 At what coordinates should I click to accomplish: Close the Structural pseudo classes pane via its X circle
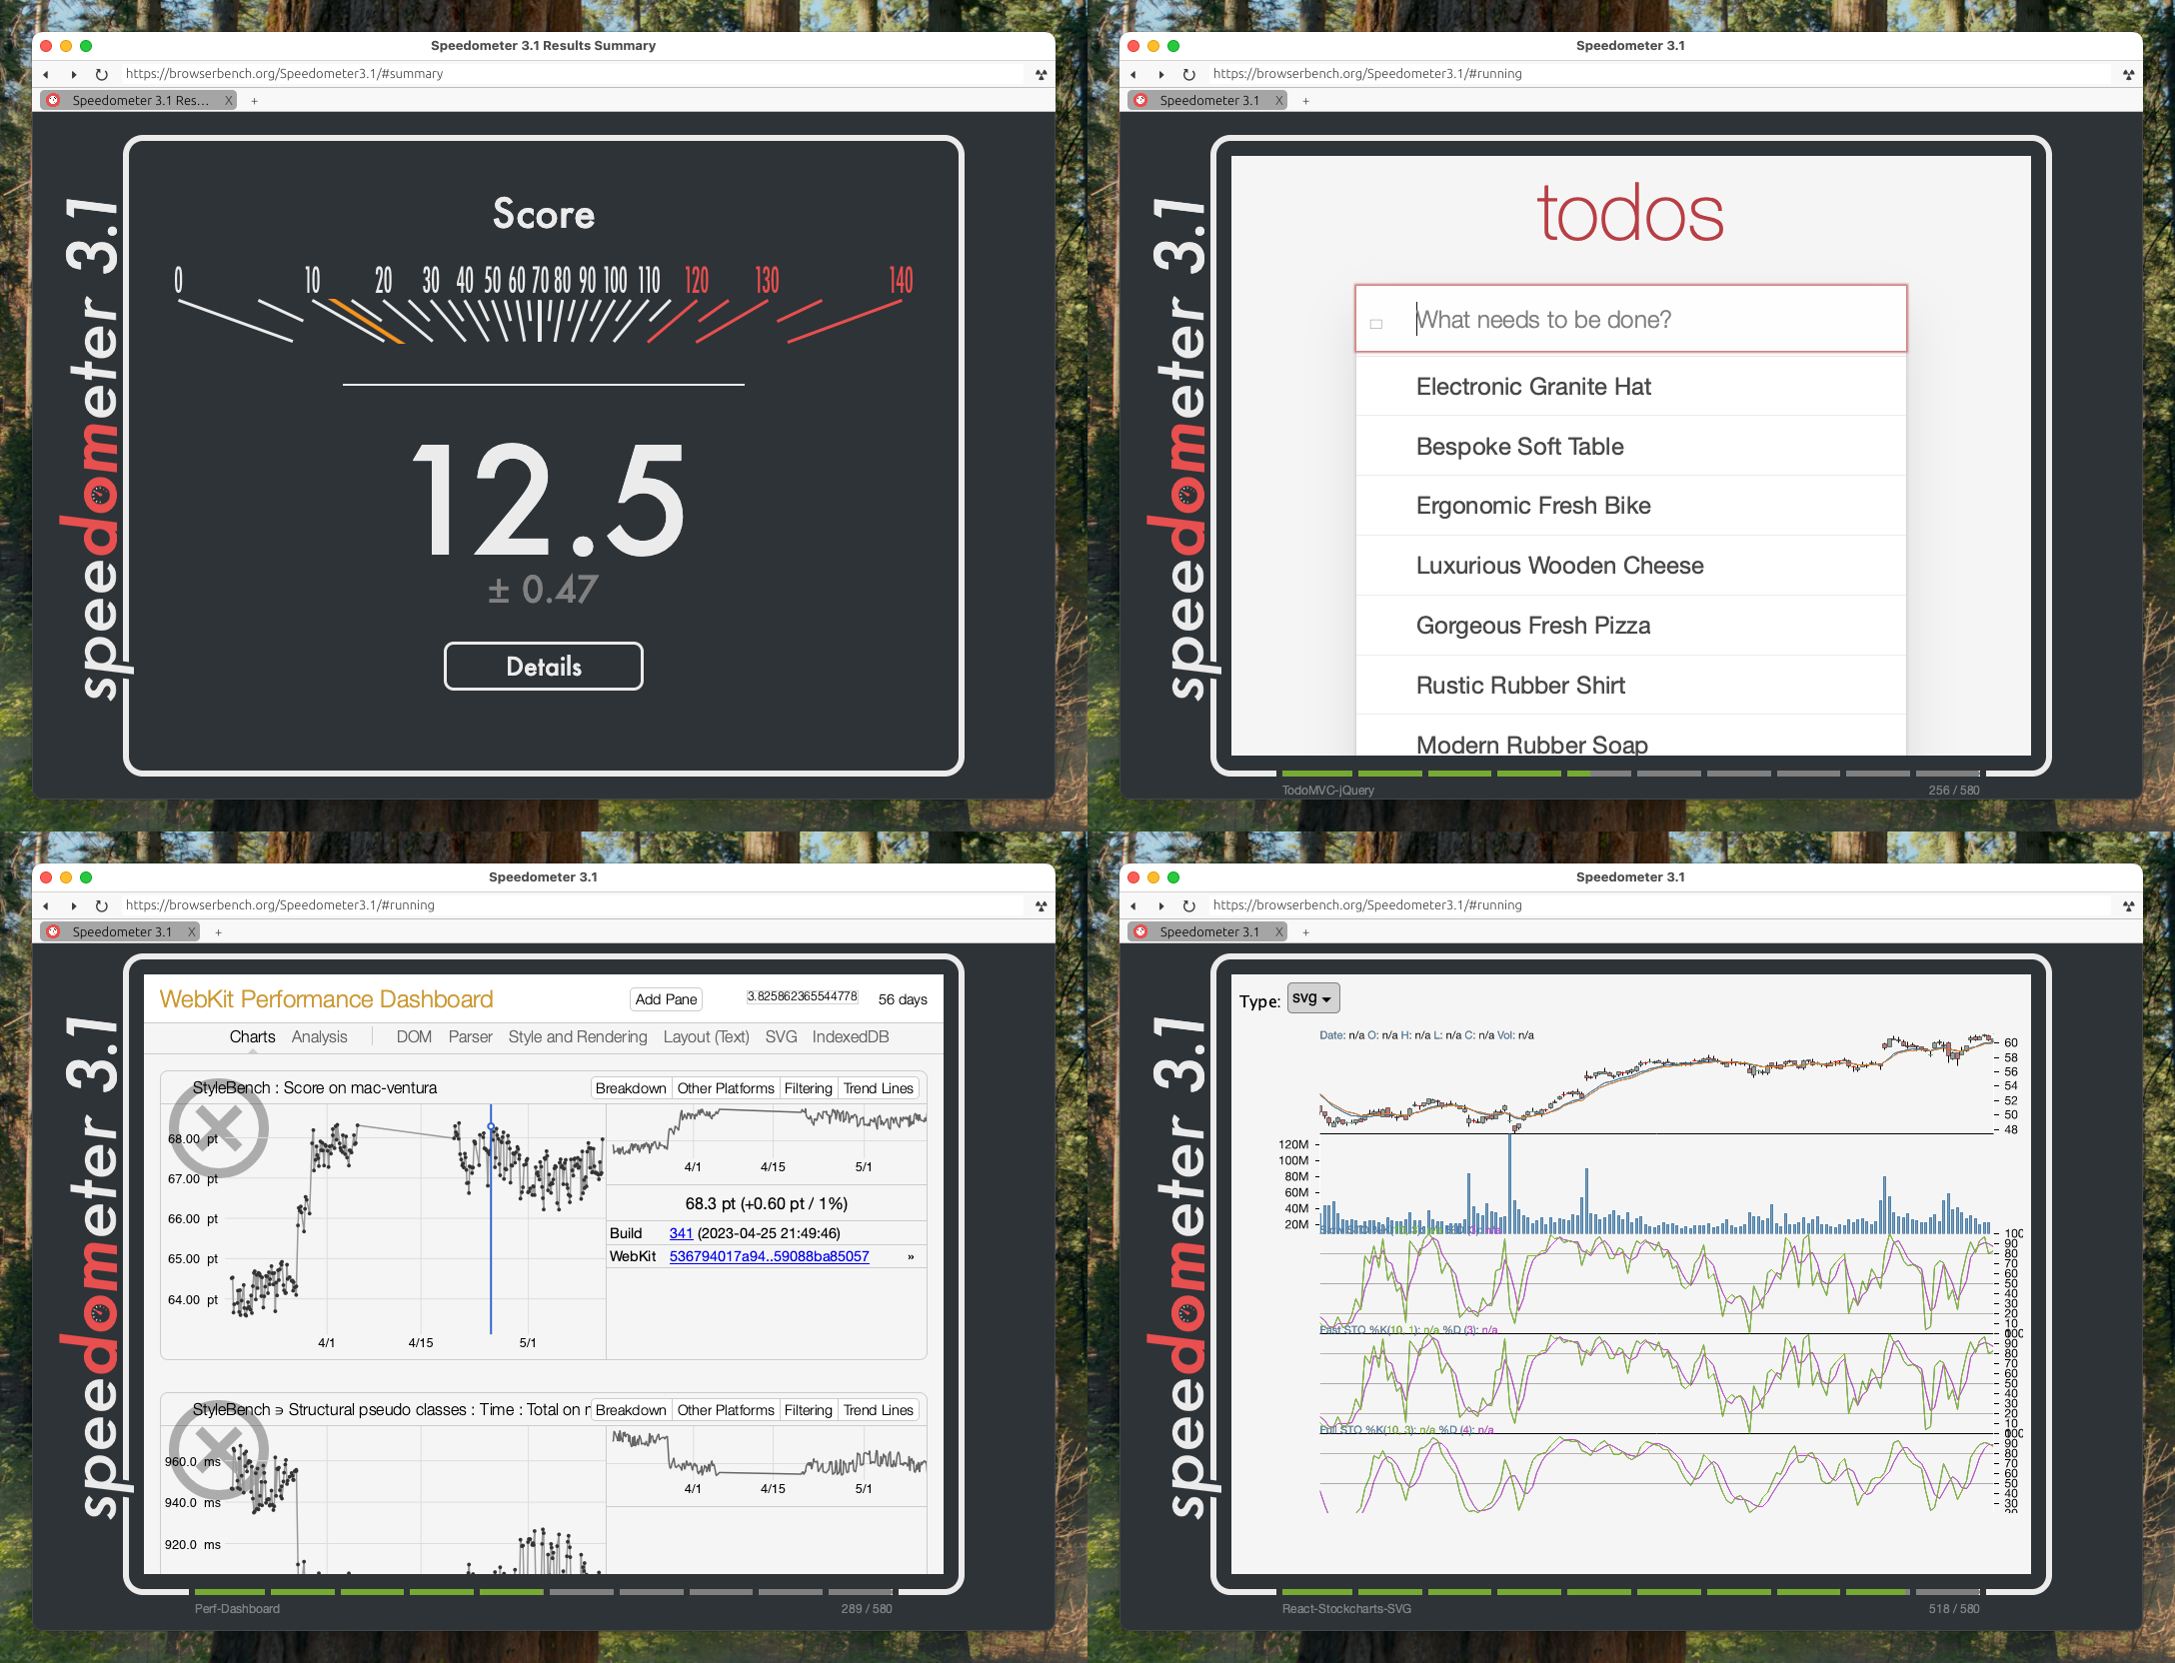[x=218, y=1449]
